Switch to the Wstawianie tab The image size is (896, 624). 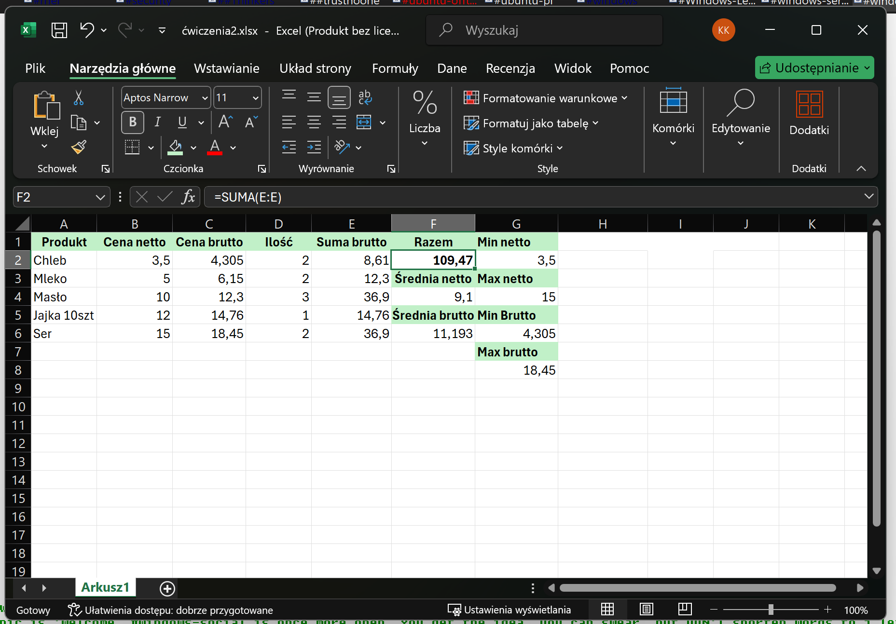click(226, 68)
